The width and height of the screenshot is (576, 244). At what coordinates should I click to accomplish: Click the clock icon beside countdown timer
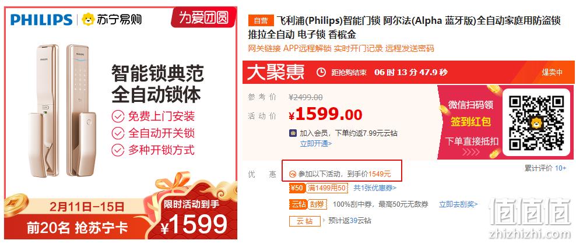321,72
